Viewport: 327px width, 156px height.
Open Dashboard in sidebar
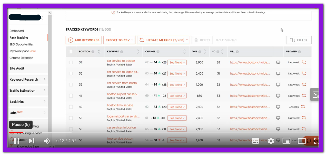[x=17, y=31]
